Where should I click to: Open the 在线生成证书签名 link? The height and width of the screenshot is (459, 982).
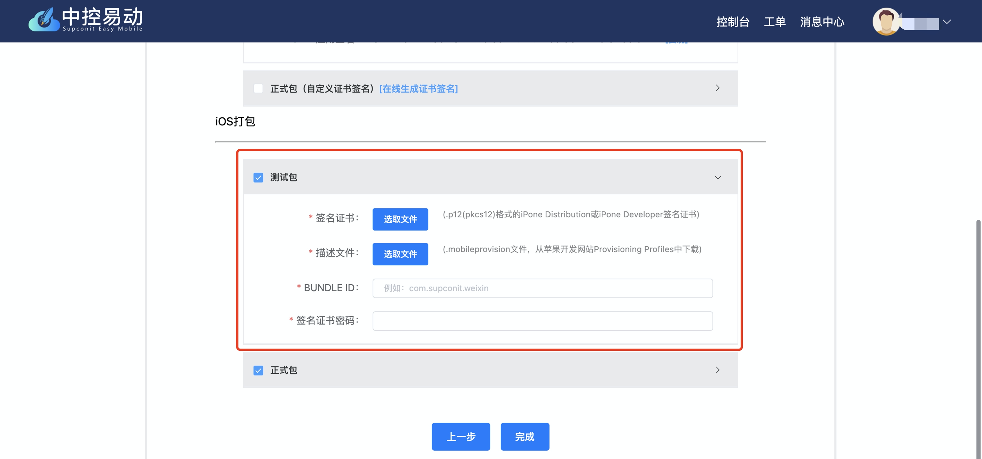click(x=419, y=88)
